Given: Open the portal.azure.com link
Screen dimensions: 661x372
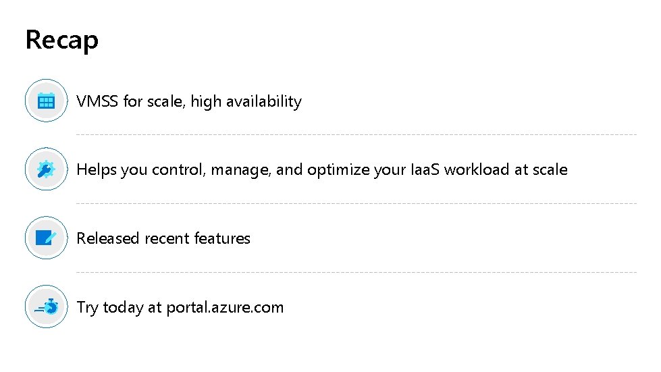Looking at the screenshot, I should tap(225, 308).
